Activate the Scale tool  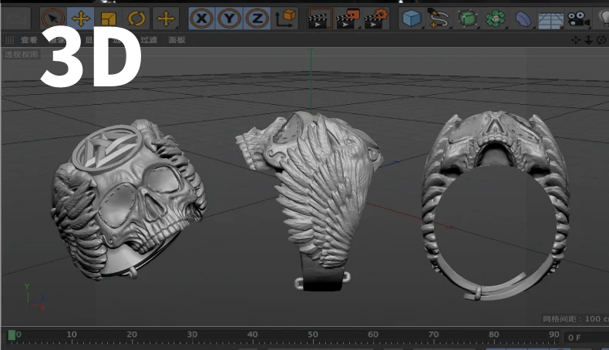pyautogui.click(x=109, y=19)
